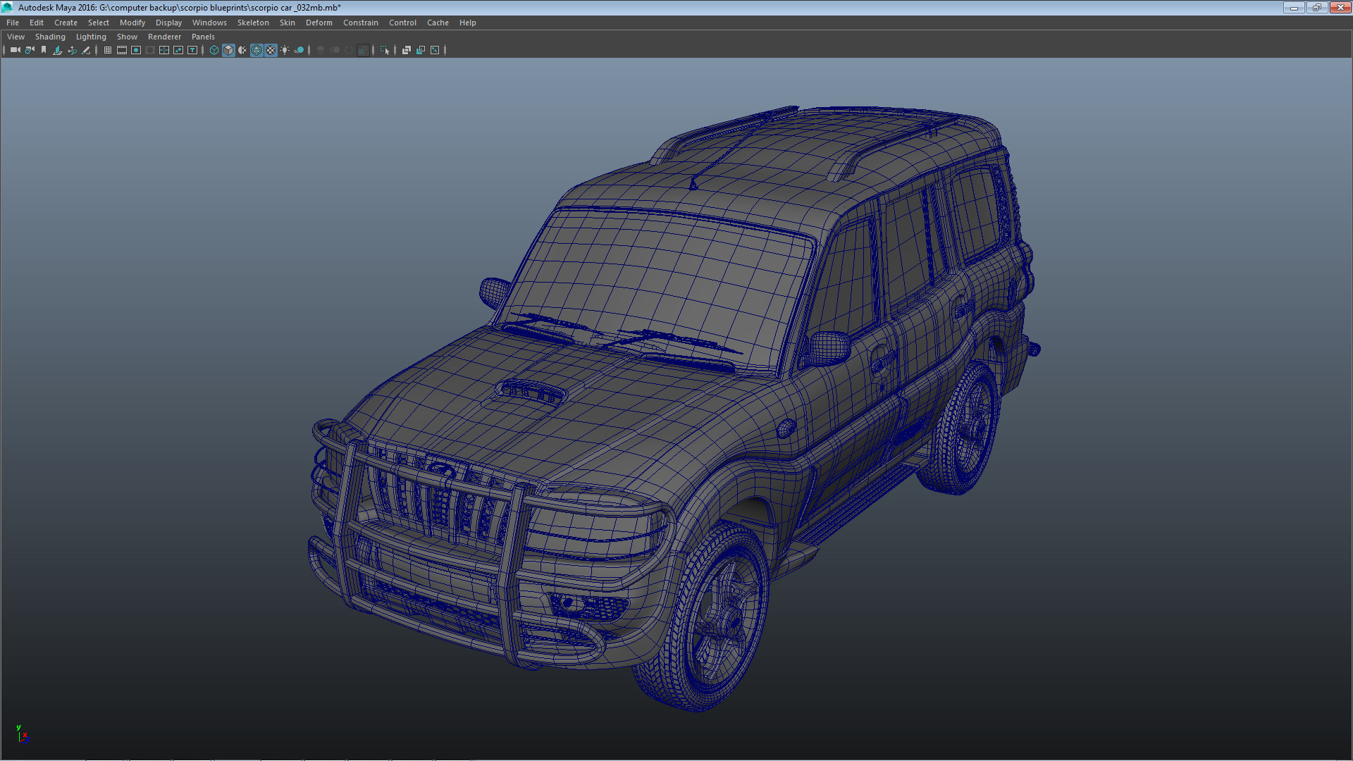Expand the panel Shading menu
Screen dimensions: 1353x761
tap(50, 37)
